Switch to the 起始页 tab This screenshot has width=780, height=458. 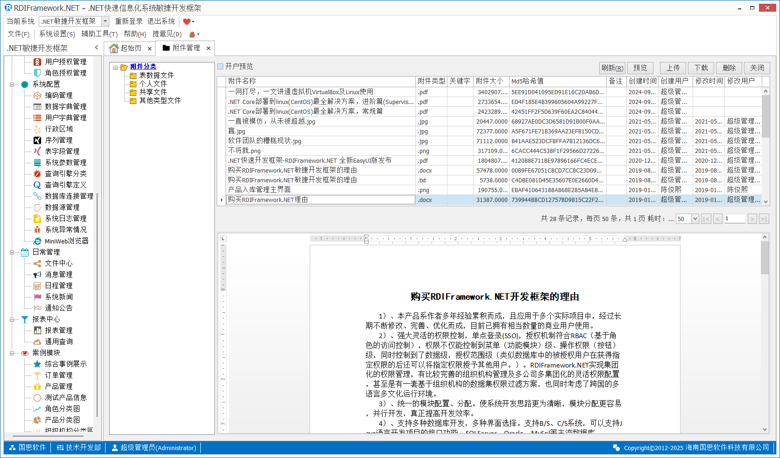[x=126, y=48]
